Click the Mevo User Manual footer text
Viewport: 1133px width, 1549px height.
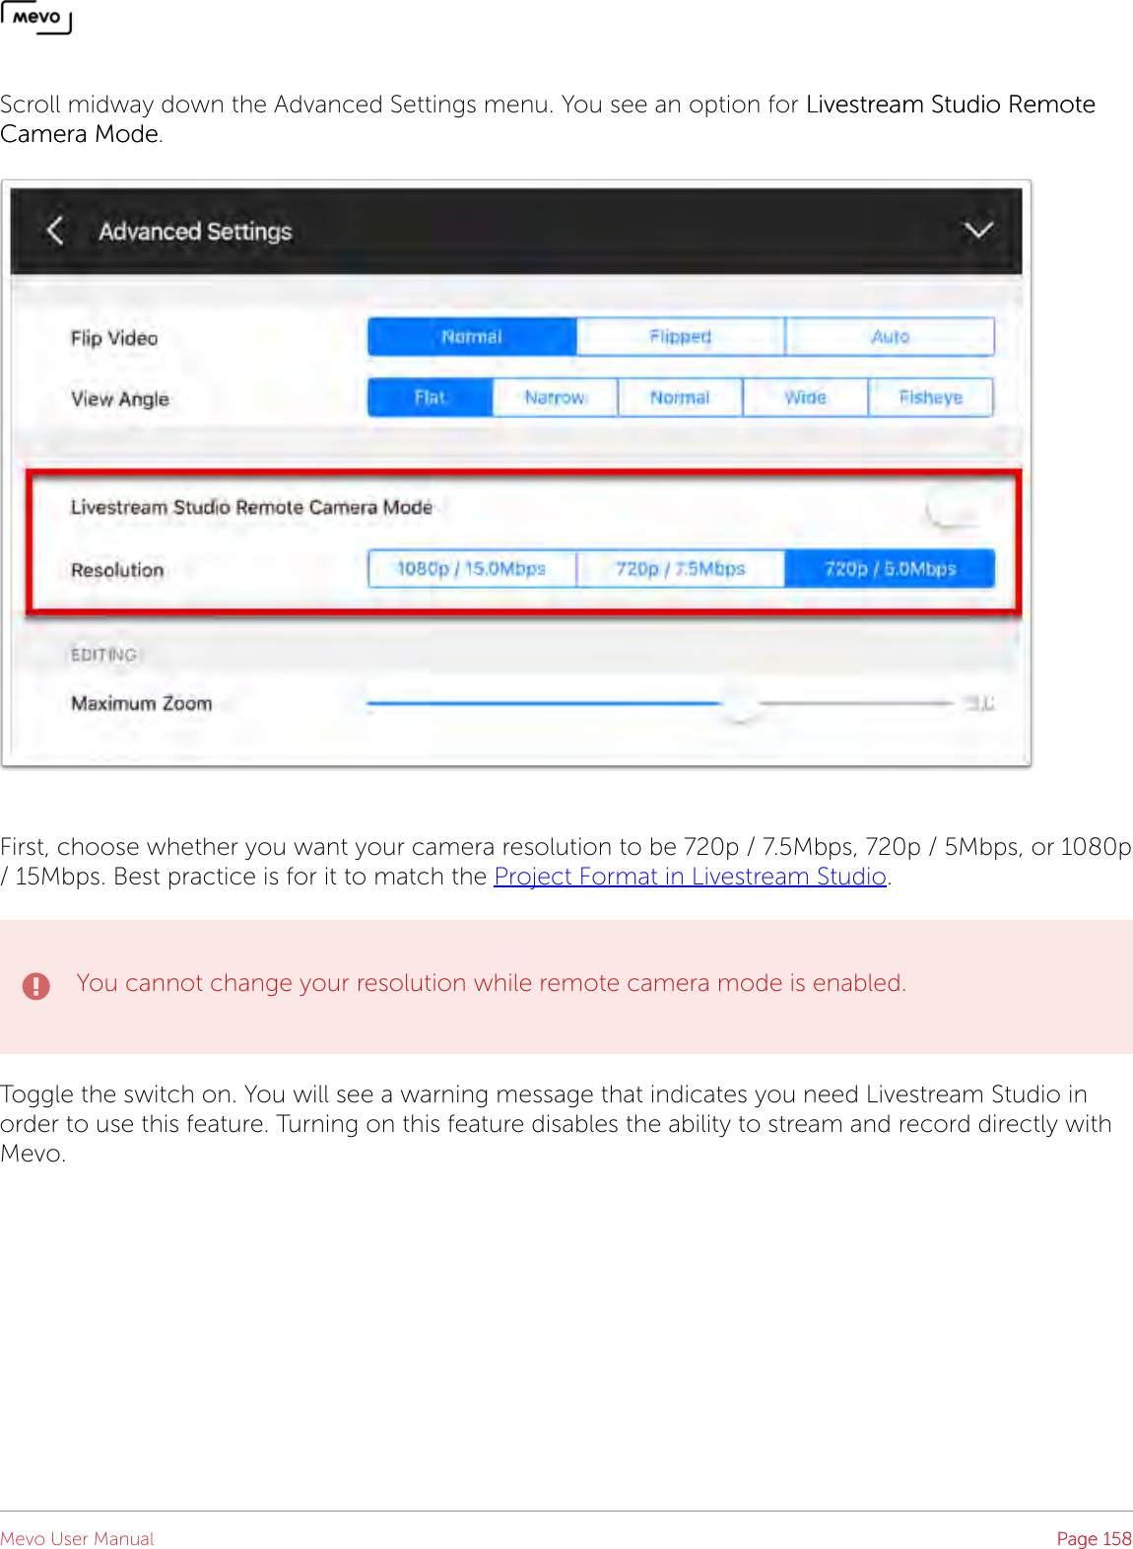click(77, 1538)
